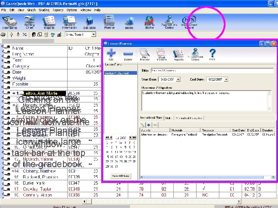278x208 pixels.
Task: Launch the Assessment Wizard
Action: point(189,22)
